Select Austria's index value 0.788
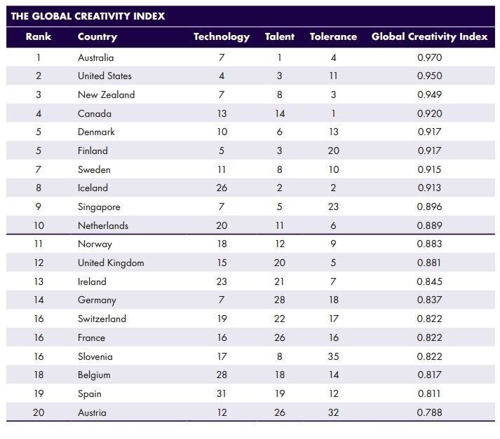The width and height of the screenshot is (500, 439). pyautogui.click(x=430, y=412)
